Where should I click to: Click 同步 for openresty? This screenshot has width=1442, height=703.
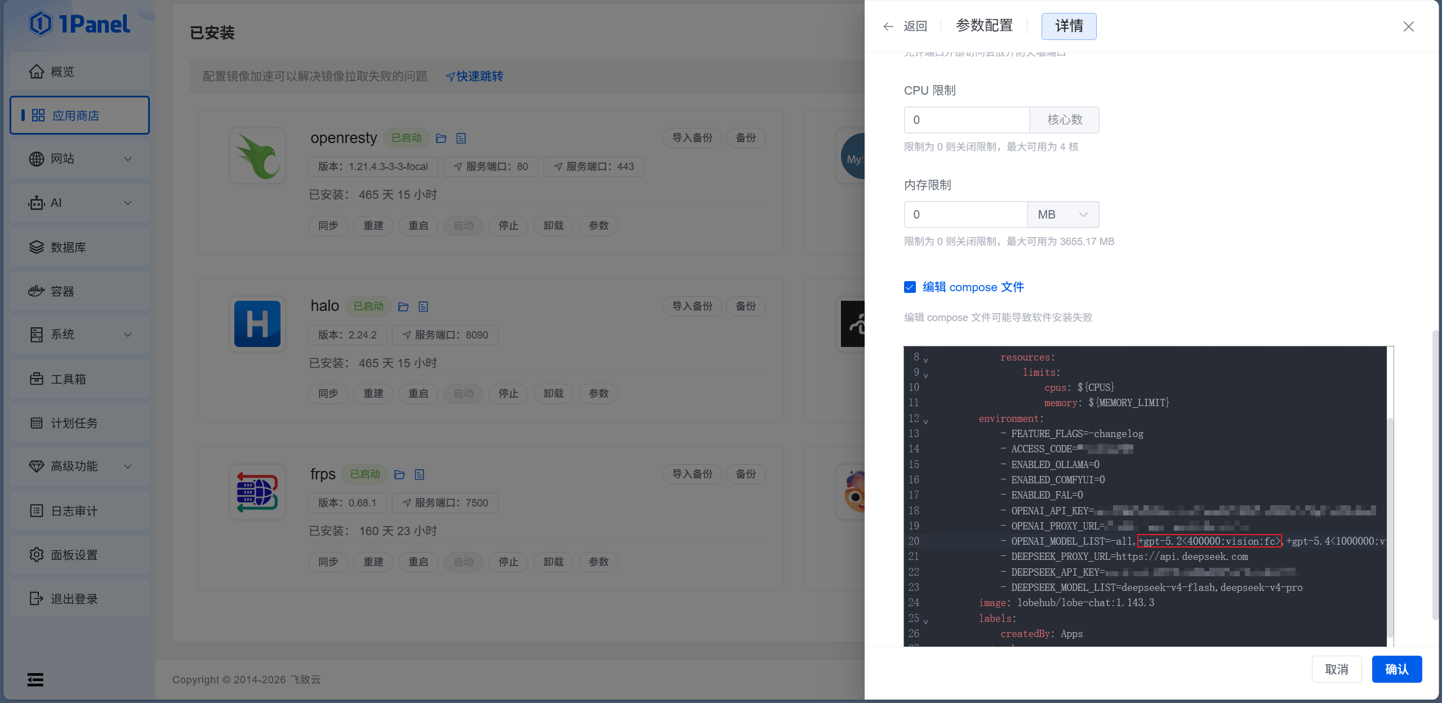(x=328, y=226)
